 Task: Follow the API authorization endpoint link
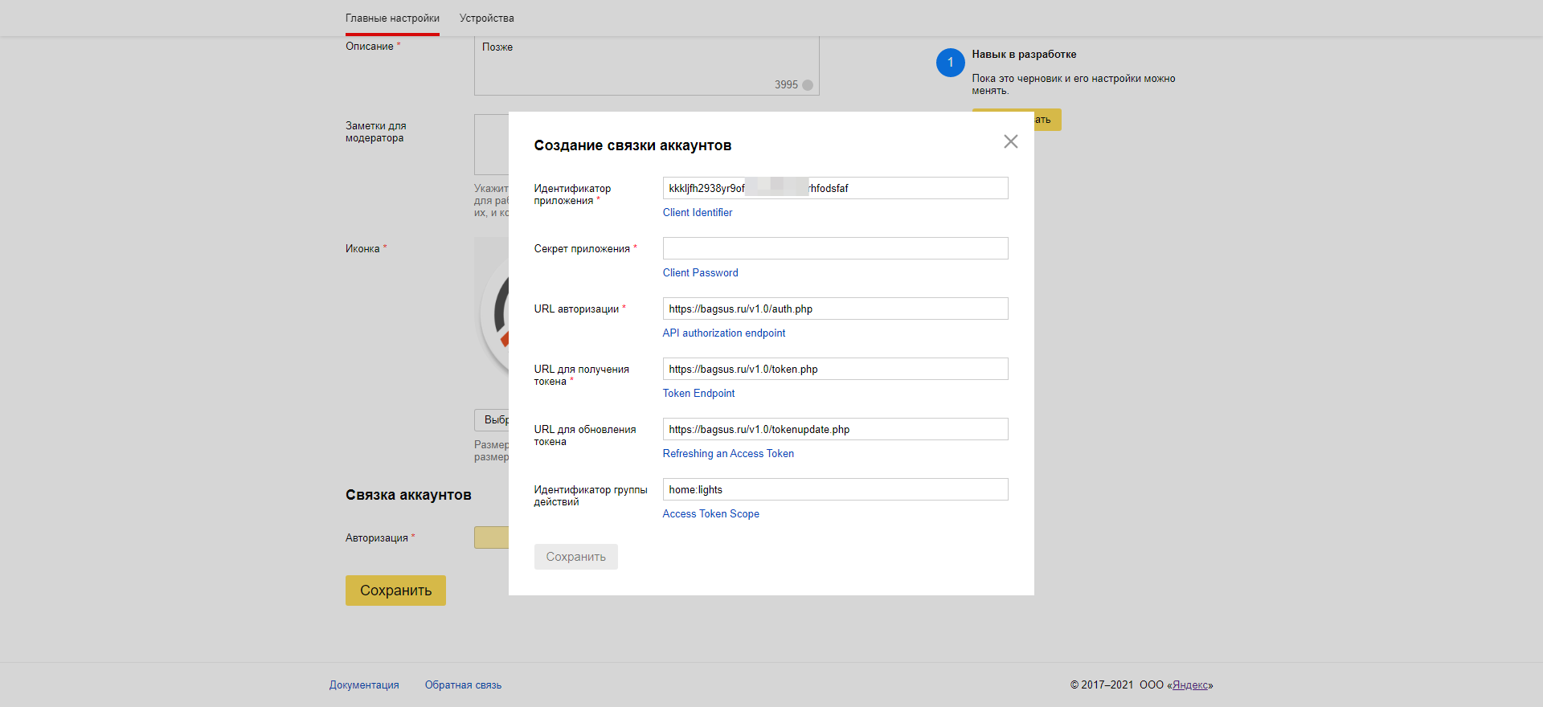tap(724, 333)
